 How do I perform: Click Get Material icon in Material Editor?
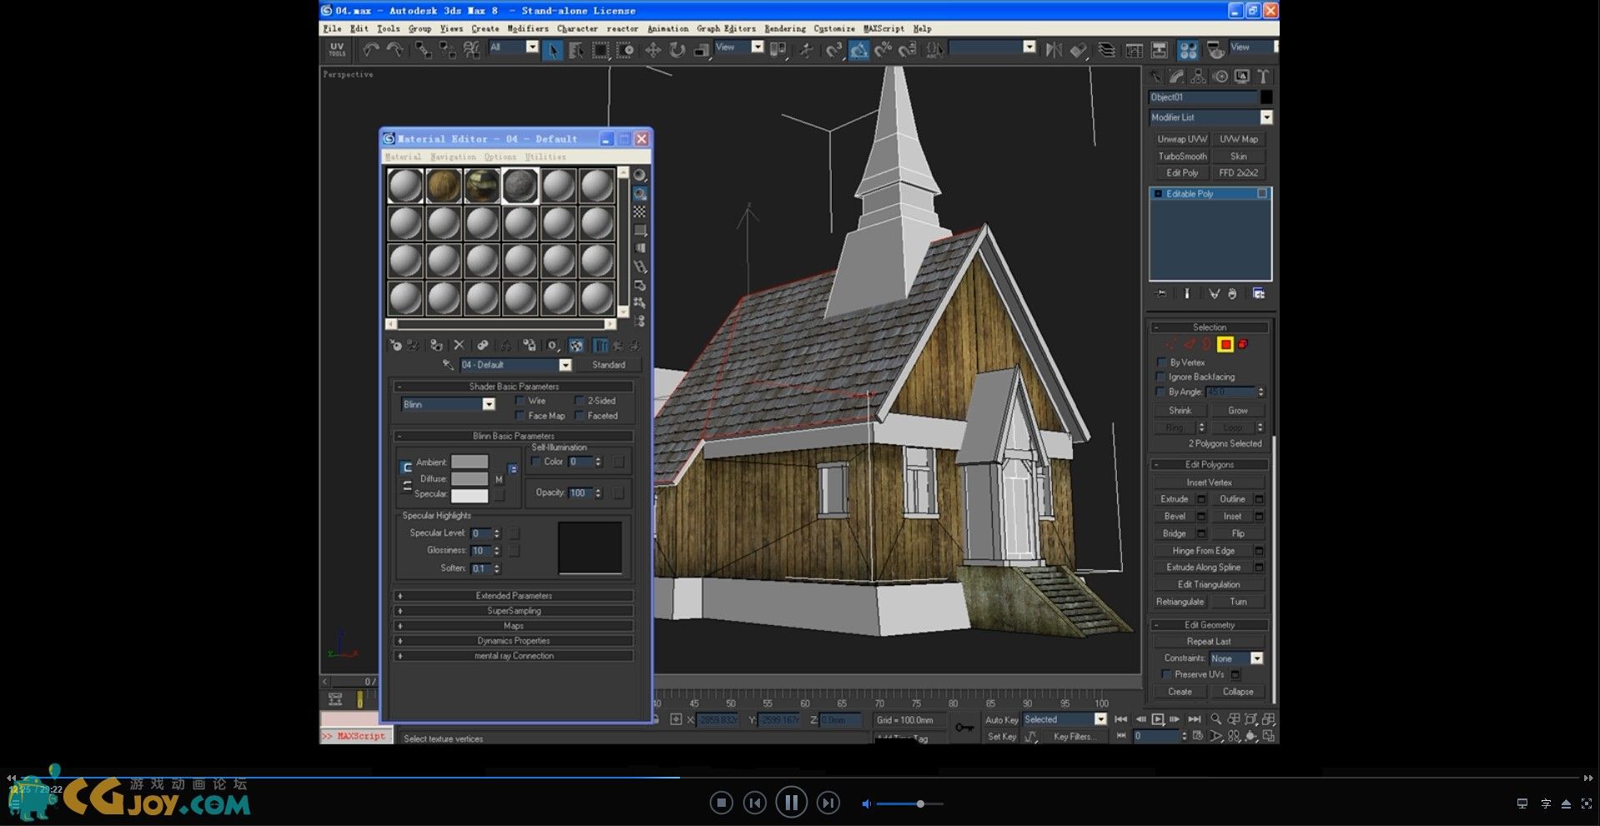click(x=395, y=345)
